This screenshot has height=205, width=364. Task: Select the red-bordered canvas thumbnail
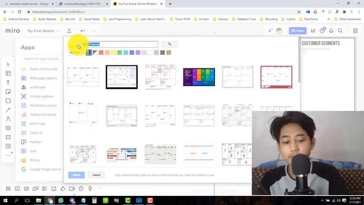click(x=276, y=77)
